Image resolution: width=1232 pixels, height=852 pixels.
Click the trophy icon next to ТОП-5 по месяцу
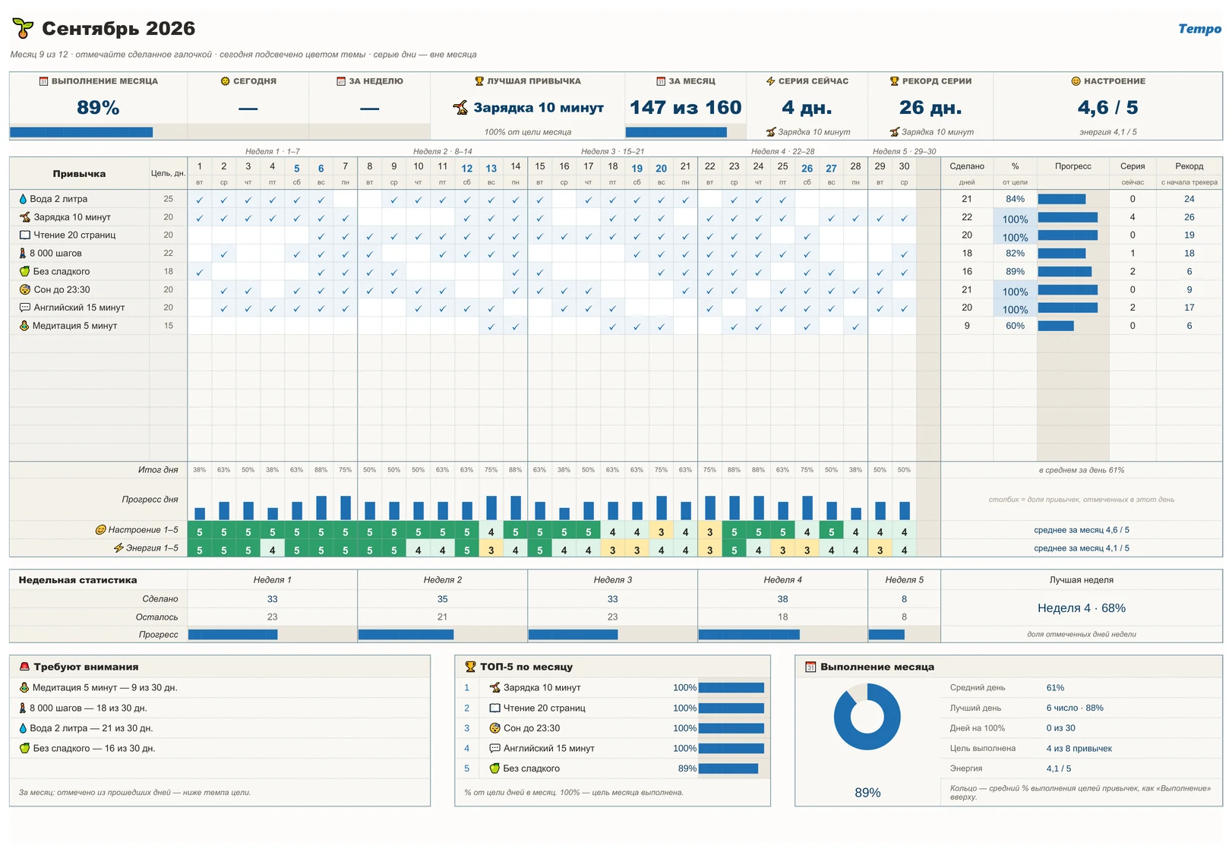[x=470, y=667]
